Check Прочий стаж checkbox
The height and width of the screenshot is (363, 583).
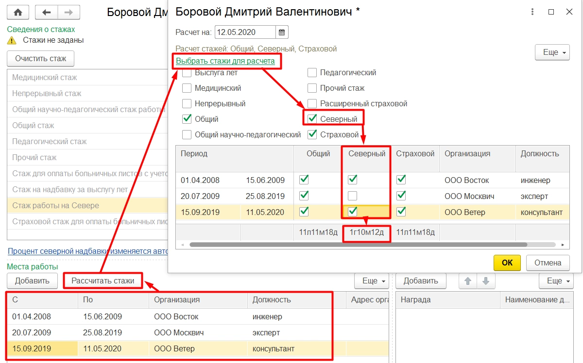click(312, 88)
